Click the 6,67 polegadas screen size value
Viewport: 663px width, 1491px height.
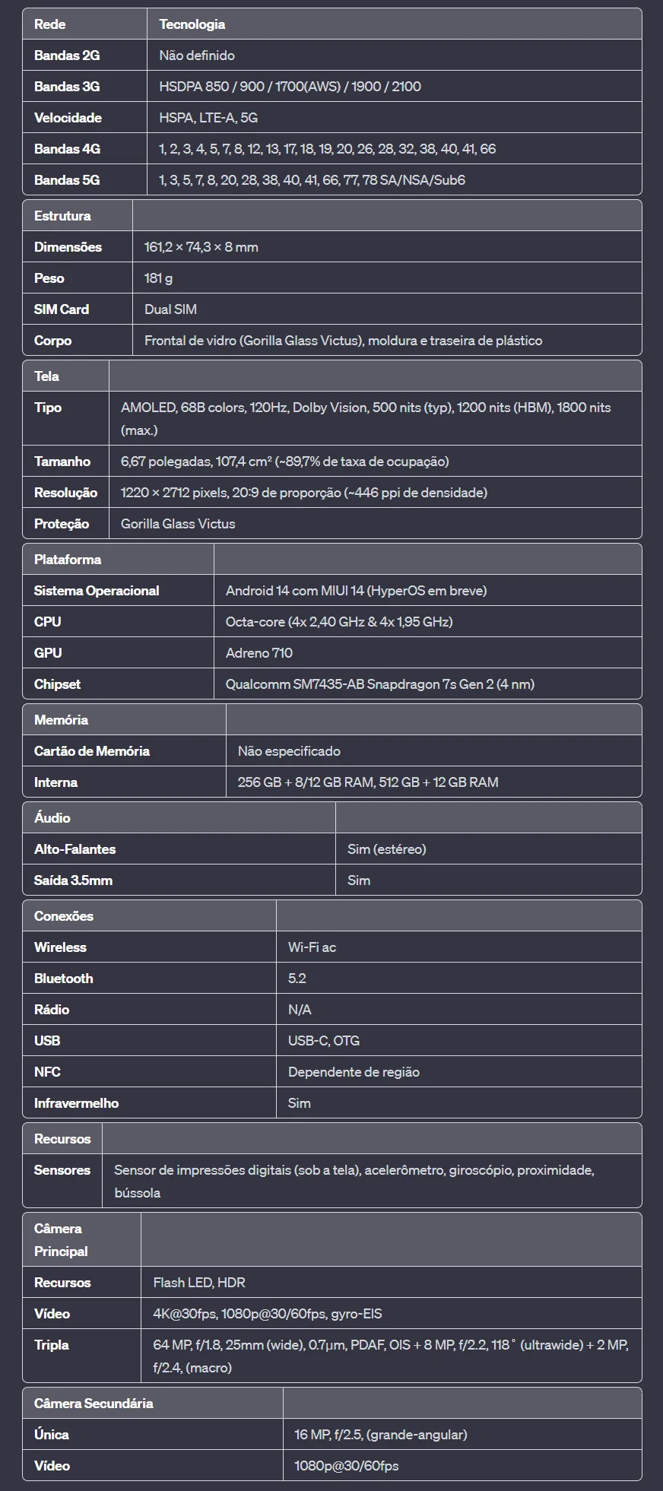tap(284, 462)
